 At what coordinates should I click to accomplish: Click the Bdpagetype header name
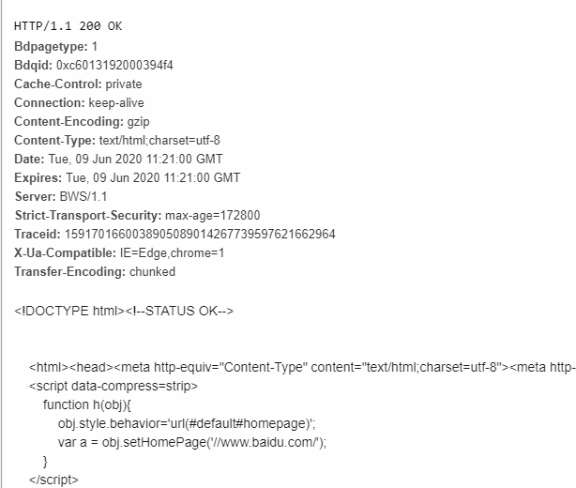tap(51, 46)
